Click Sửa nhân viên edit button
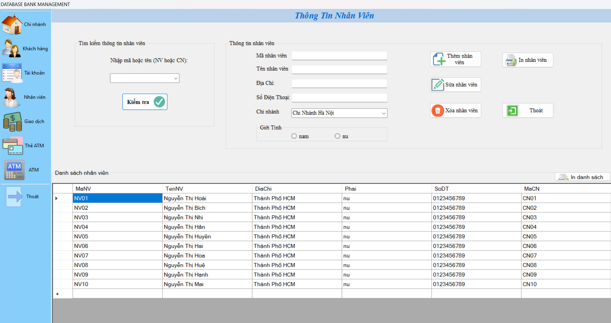Screen dimensions: 611x323 [x=455, y=85]
